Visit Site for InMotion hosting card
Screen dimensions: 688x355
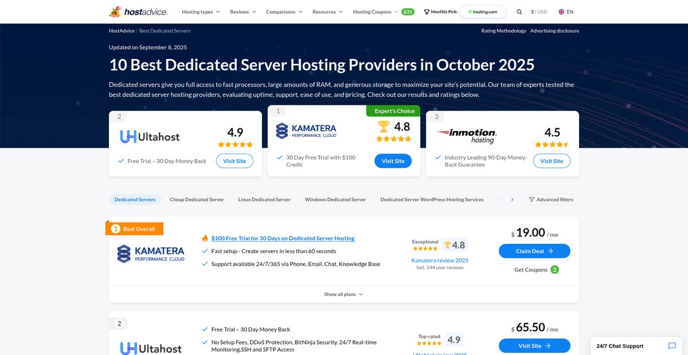pos(552,161)
